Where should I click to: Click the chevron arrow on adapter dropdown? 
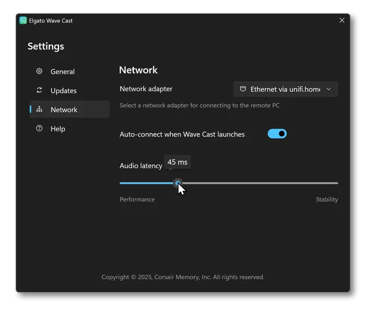[328, 89]
